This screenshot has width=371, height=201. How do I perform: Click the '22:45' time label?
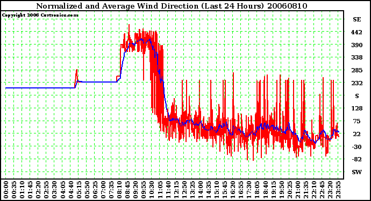[322, 190]
